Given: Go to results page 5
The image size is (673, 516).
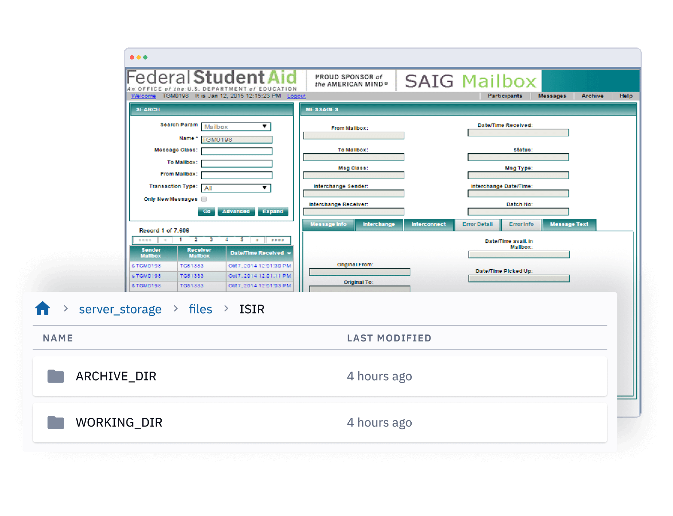Looking at the screenshot, I should pyautogui.click(x=242, y=240).
